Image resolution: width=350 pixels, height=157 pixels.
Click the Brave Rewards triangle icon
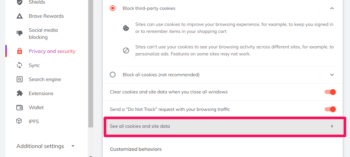click(x=19, y=16)
